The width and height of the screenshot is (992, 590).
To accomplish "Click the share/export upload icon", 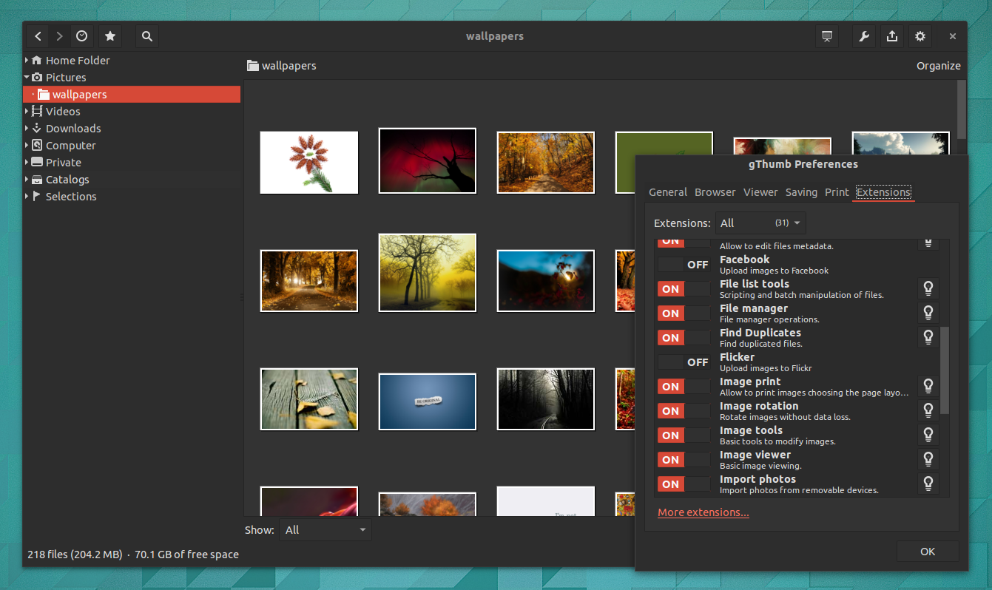I will click(892, 36).
